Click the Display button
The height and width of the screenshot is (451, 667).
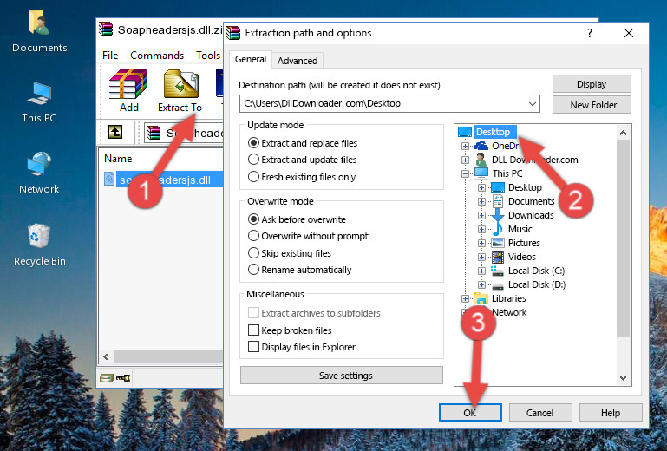pyautogui.click(x=592, y=84)
